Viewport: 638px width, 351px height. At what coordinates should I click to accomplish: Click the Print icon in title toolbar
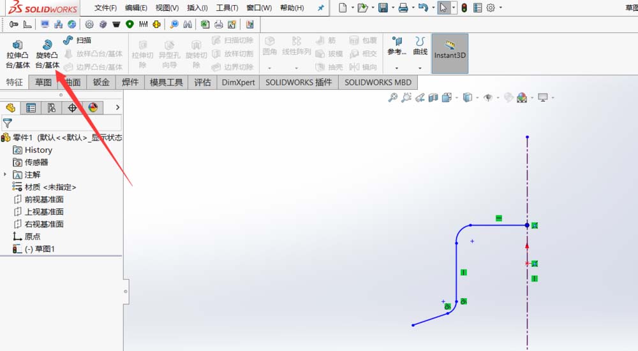(x=403, y=8)
